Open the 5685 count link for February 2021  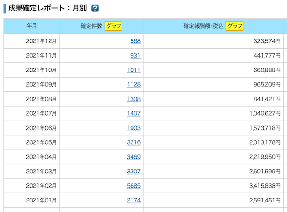(x=134, y=186)
